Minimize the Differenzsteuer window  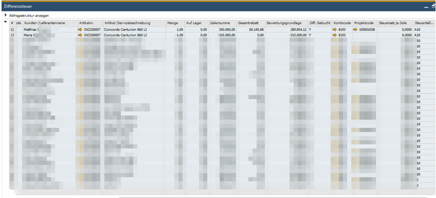click(x=426, y=7)
